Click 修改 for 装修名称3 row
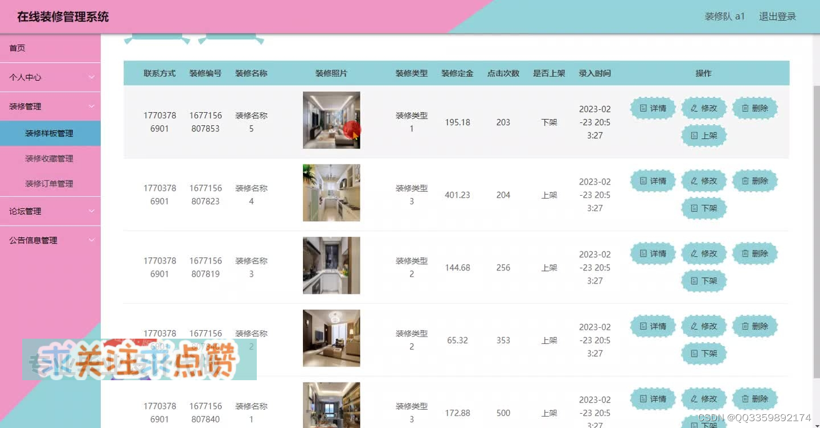The width and height of the screenshot is (820, 428). coord(704,253)
